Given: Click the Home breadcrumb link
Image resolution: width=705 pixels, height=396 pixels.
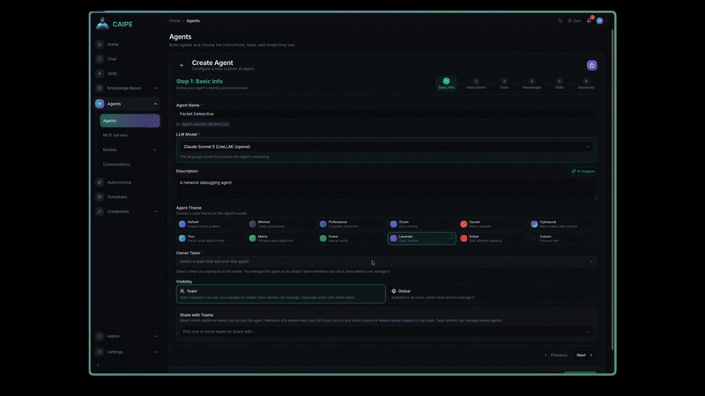Looking at the screenshot, I should (174, 20).
